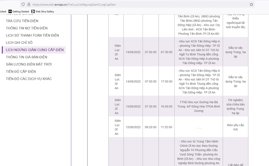Bookmark this page with the star icon

click(251, 4)
